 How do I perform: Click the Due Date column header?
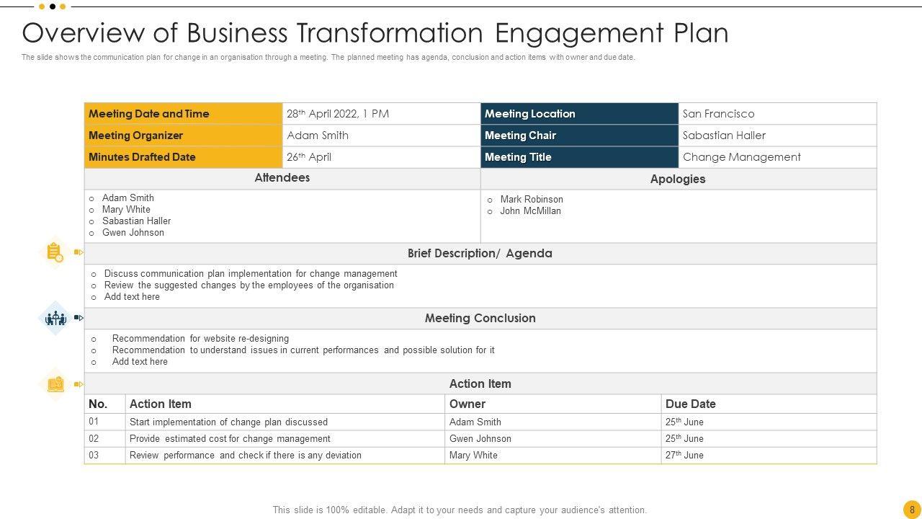click(690, 404)
